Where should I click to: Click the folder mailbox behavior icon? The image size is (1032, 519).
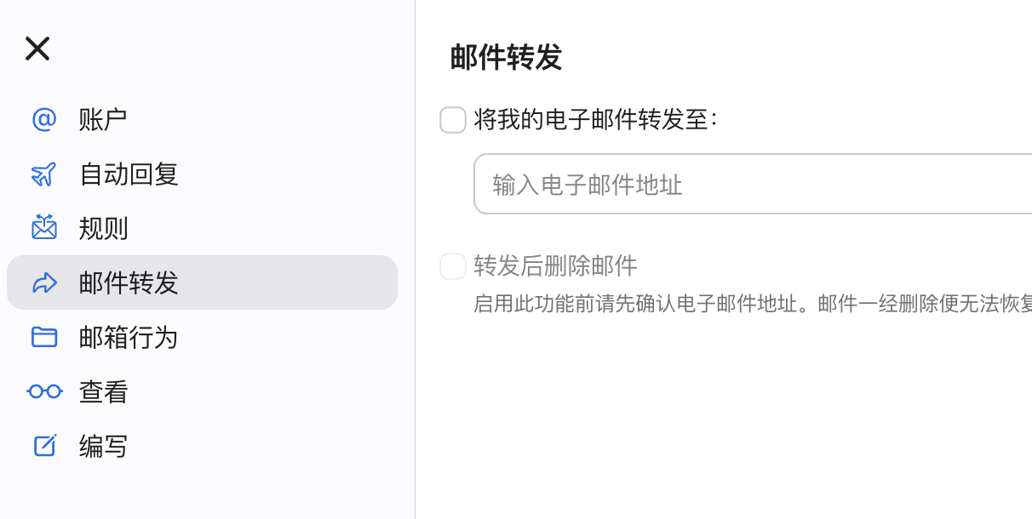tap(44, 337)
